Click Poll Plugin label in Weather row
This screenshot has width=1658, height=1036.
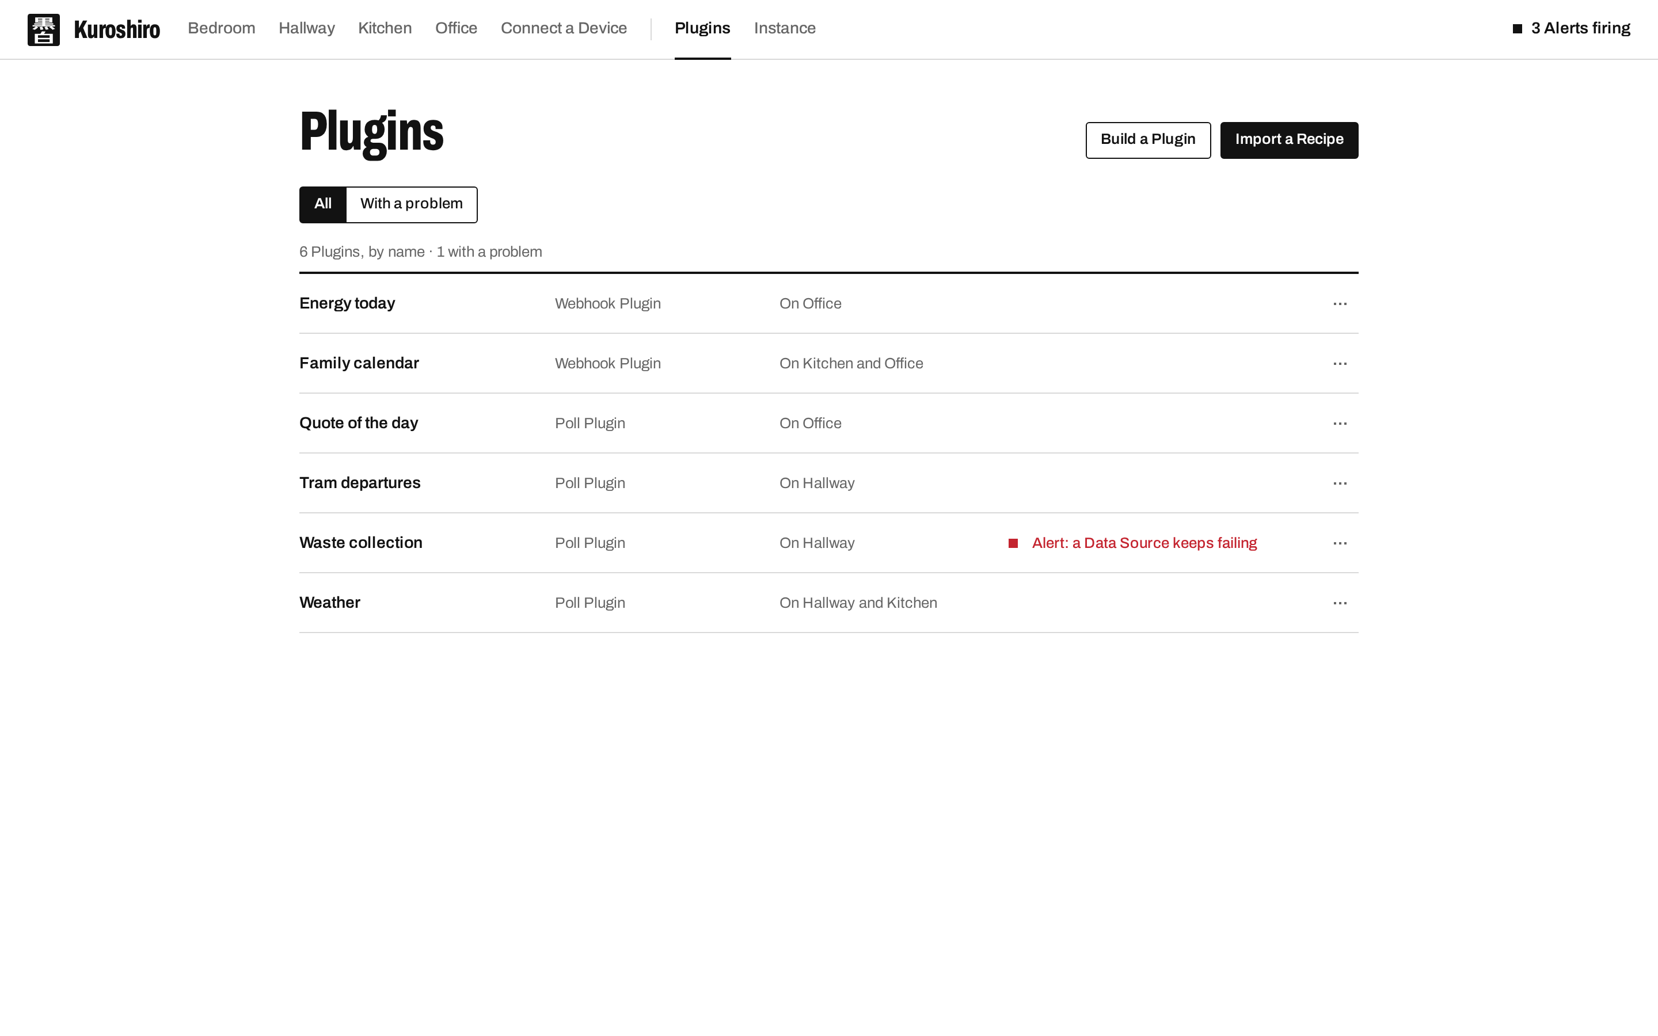(590, 603)
